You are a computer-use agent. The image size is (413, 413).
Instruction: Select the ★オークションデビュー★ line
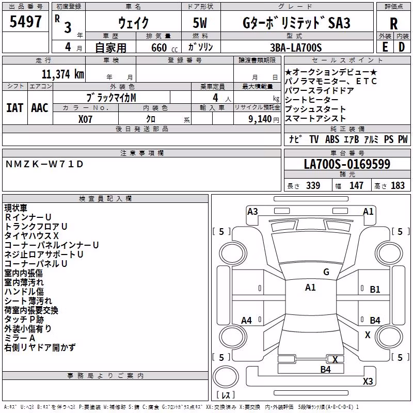click(331, 72)
